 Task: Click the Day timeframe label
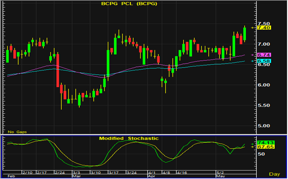point(275,174)
